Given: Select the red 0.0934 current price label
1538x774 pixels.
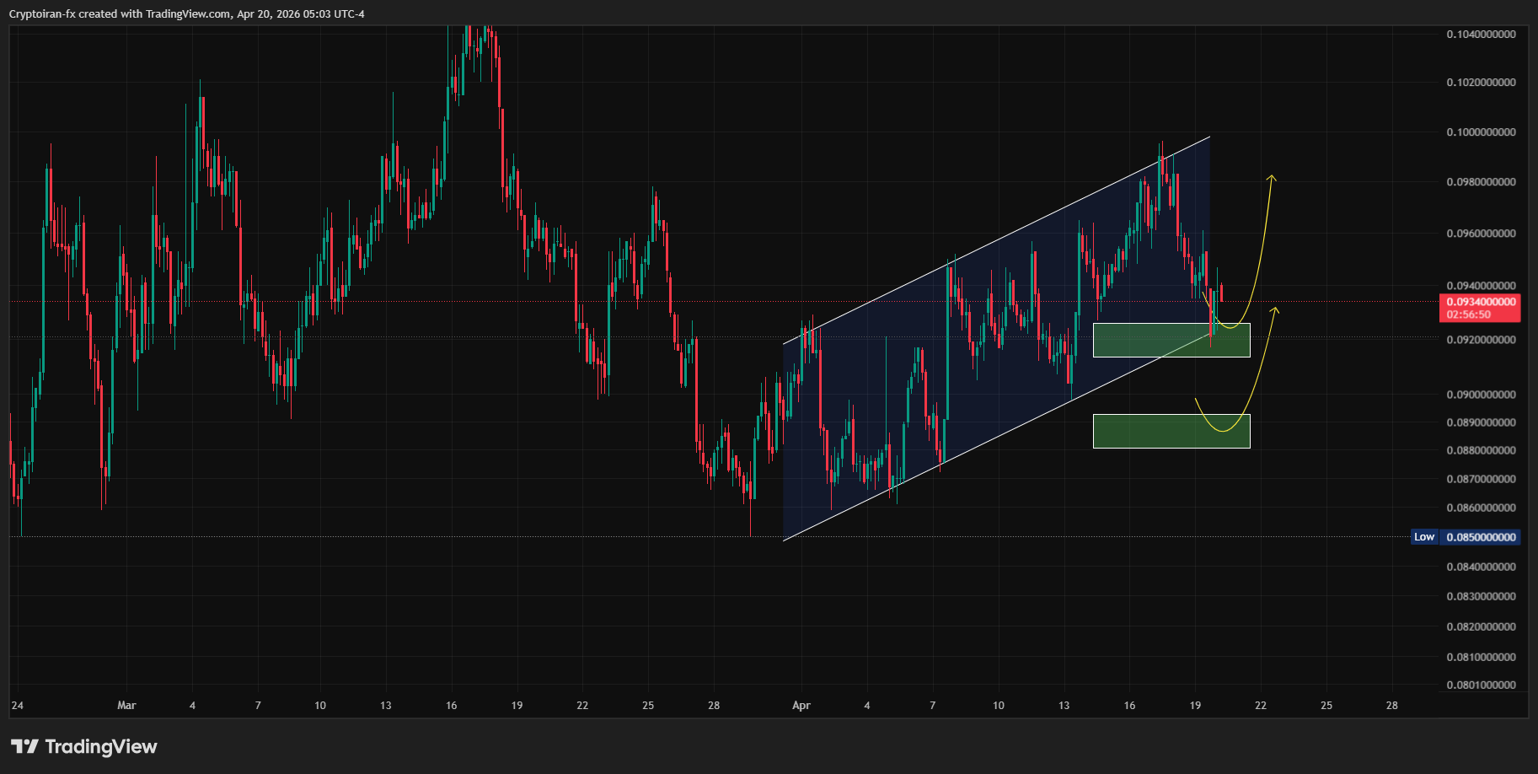Looking at the screenshot, I should point(1480,302).
